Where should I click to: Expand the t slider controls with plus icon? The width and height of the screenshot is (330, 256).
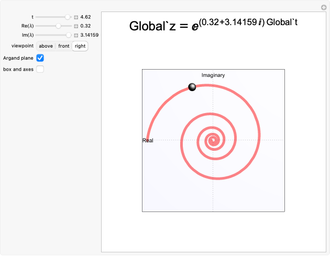point(76,17)
